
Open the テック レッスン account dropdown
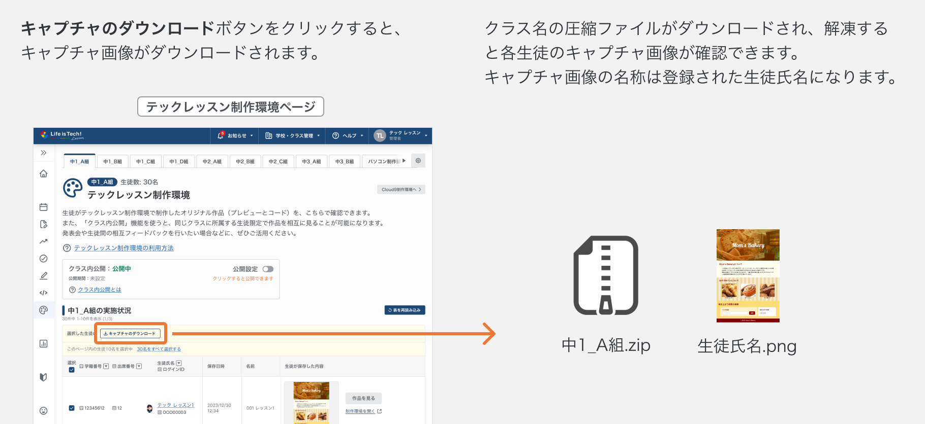pyautogui.click(x=401, y=136)
